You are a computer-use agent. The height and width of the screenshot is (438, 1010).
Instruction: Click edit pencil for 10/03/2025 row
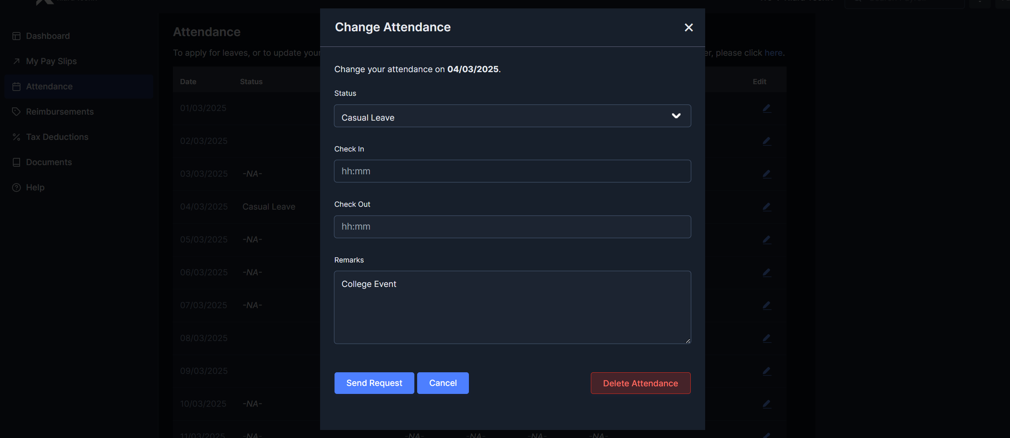click(x=767, y=404)
